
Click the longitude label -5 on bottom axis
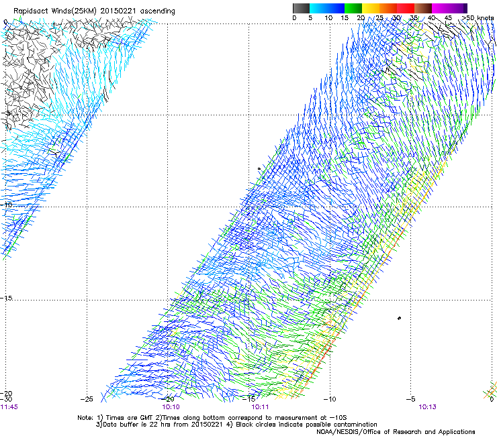pyautogui.click(x=410, y=399)
